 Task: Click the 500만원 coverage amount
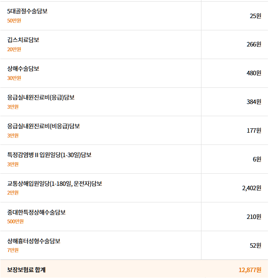tap(15, 221)
